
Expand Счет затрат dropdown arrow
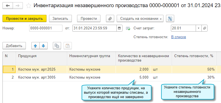(199, 28)
